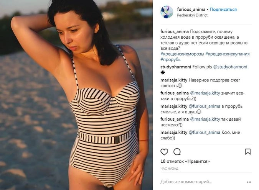Open the studyoharmoni commenter profile
This screenshot has width=259, height=190.
click(176, 67)
